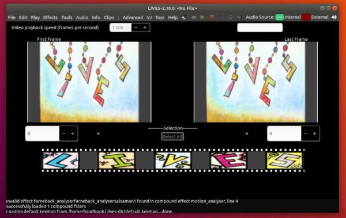The width and height of the screenshot is (346, 218).
Task: Increase the last frame number with plus
Action: [315, 133]
